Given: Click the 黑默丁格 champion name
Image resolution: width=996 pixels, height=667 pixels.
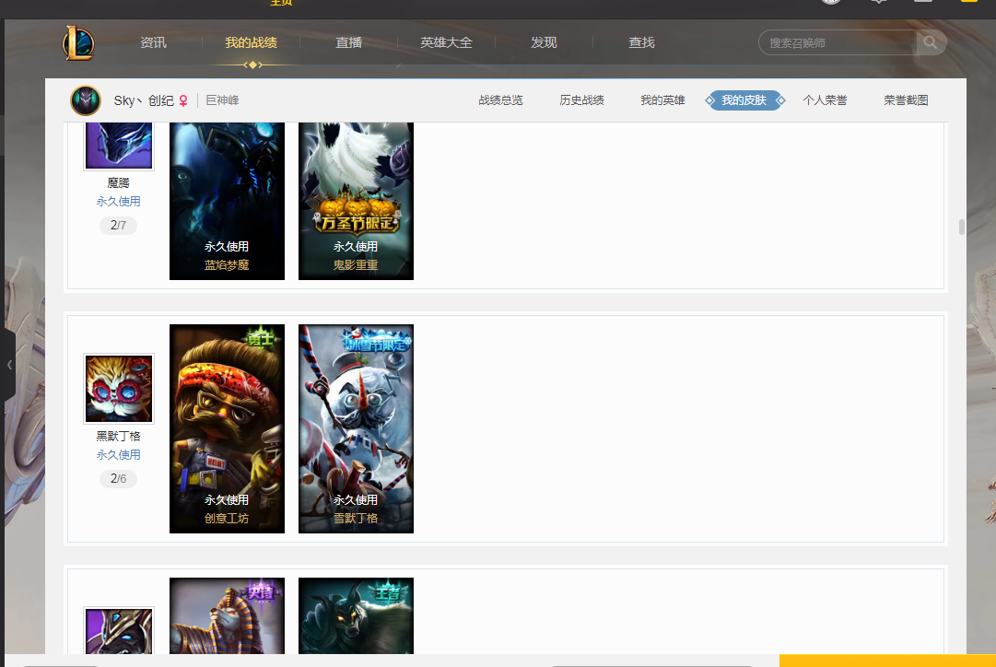Looking at the screenshot, I should 119,437.
